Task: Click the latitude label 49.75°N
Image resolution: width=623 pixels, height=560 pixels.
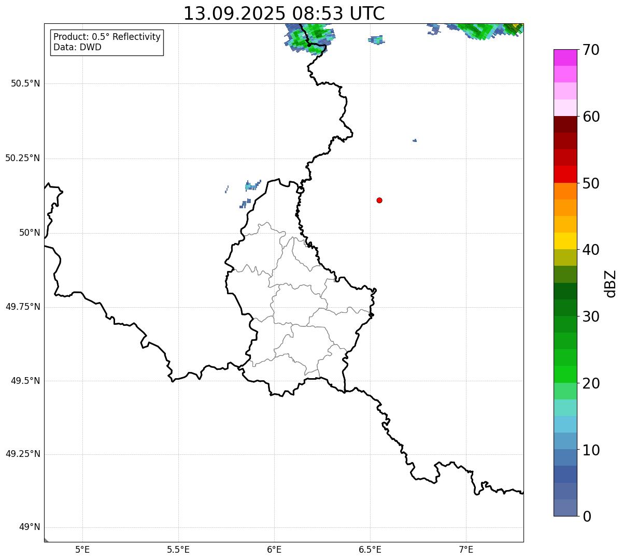Action: click(x=22, y=307)
